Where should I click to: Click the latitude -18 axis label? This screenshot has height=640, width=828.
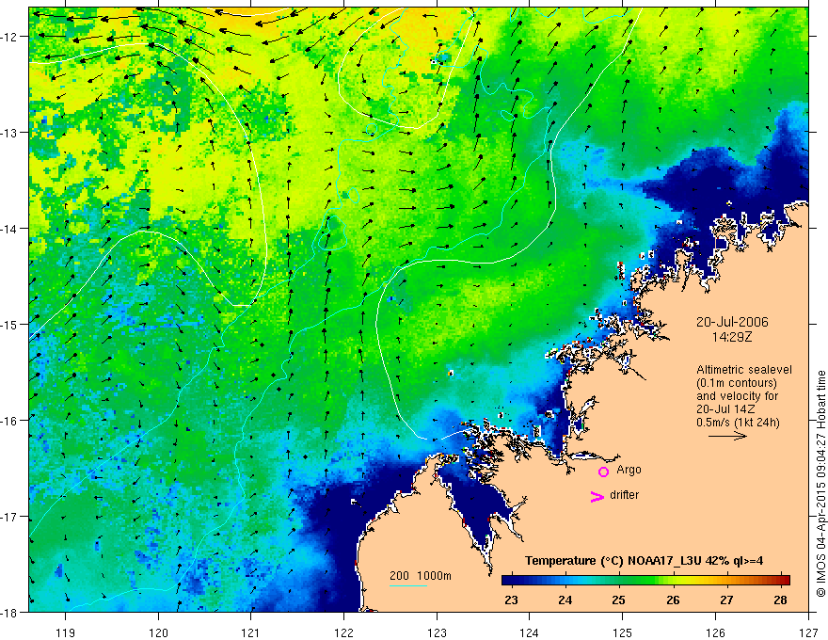(x=9, y=612)
